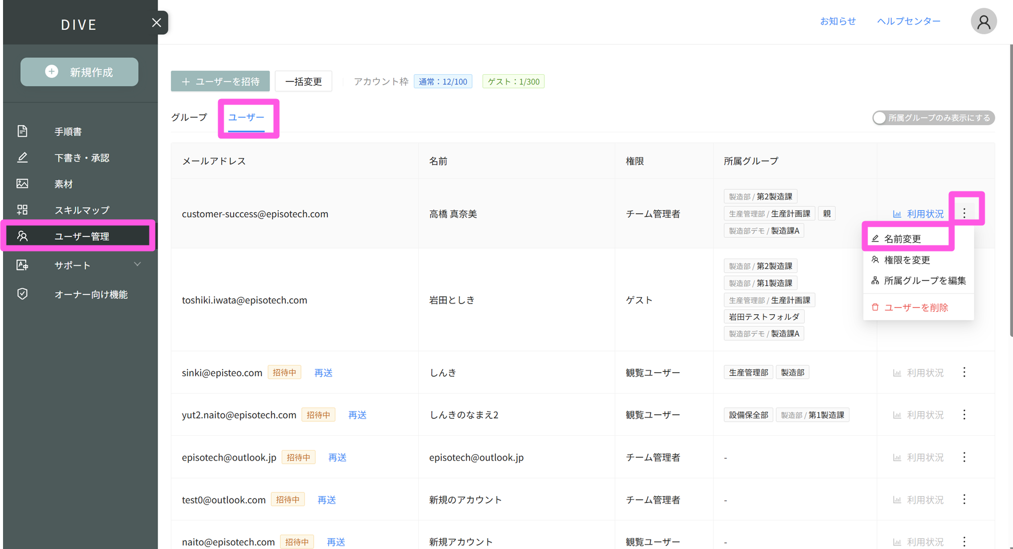Click the ユーザーを招待 button
Screen dimensions: 1013x549
pos(220,81)
